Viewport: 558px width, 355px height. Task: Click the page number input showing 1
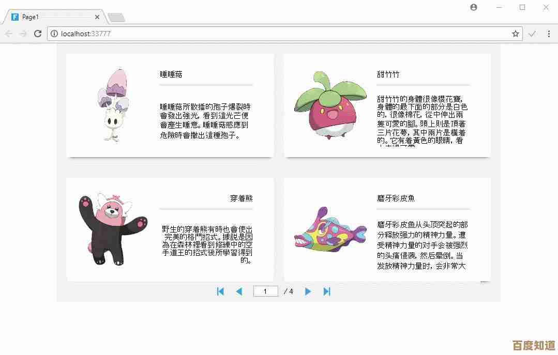click(265, 291)
